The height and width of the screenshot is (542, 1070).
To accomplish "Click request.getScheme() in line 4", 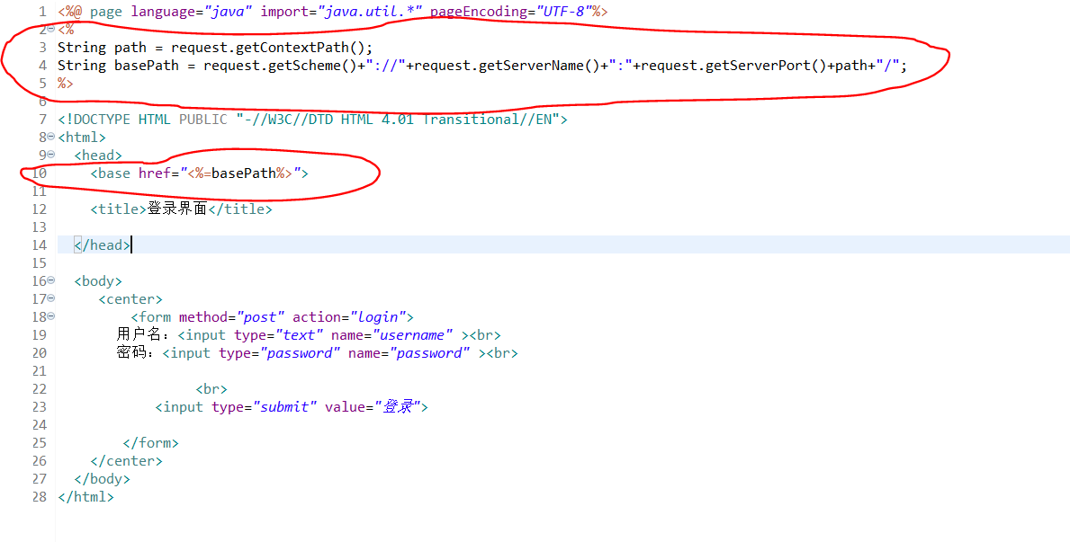I will click(x=281, y=66).
